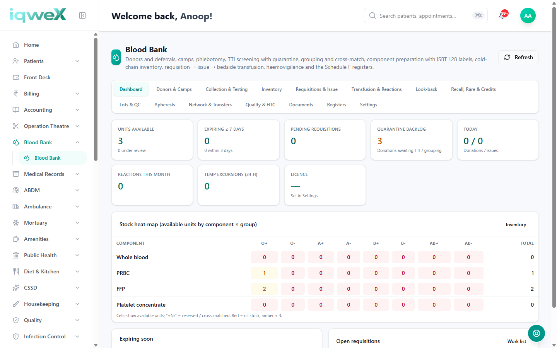
Task: Collapse the sidebar panel icon
Action: coord(82,15)
